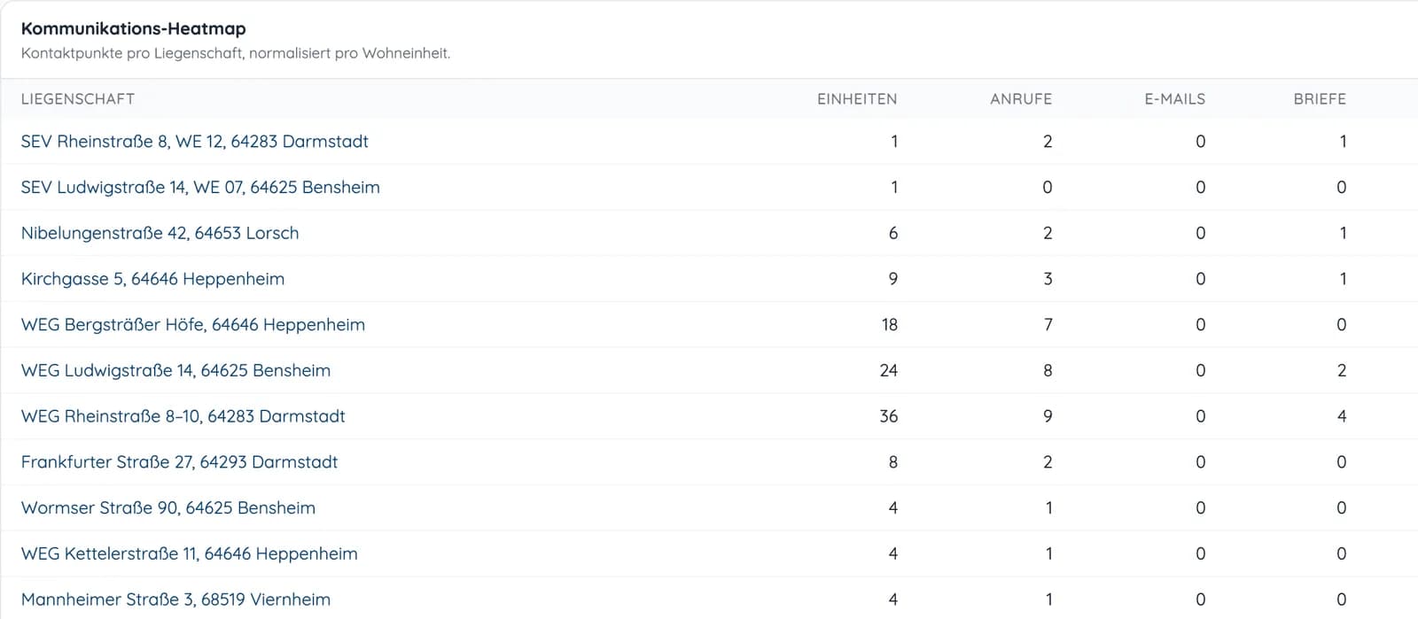1418x619 pixels.
Task: Select the Anrufe value 9 for WEG Rheinstraße 8–10
Action: (1048, 417)
